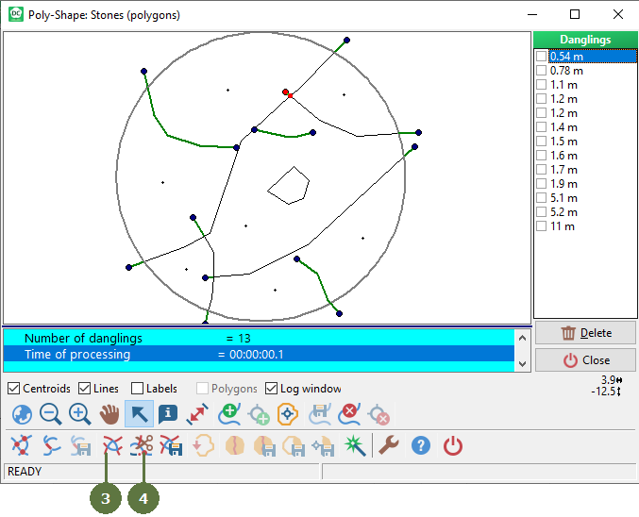Screen dimensions: 639x517
Task: Enable the Labels checkbox
Action: tap(138, 389)
